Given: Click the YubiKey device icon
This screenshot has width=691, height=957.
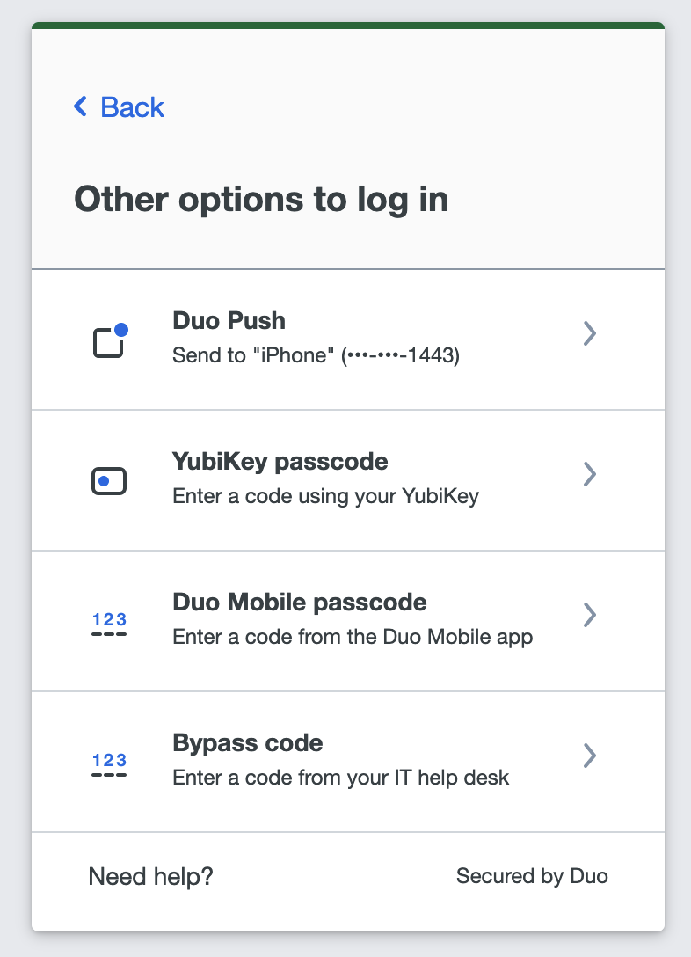Looking at the screenshot, I should pyautogui.click(x=110, y=481).
